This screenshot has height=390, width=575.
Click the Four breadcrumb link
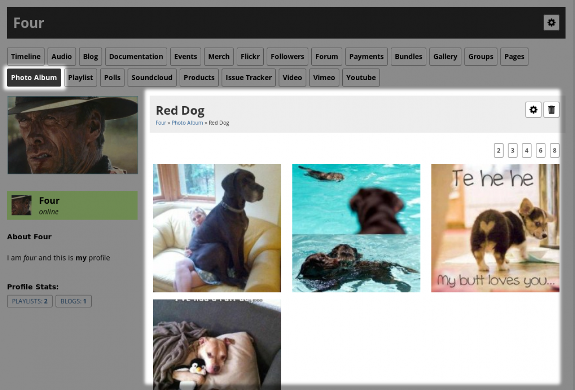161,123
